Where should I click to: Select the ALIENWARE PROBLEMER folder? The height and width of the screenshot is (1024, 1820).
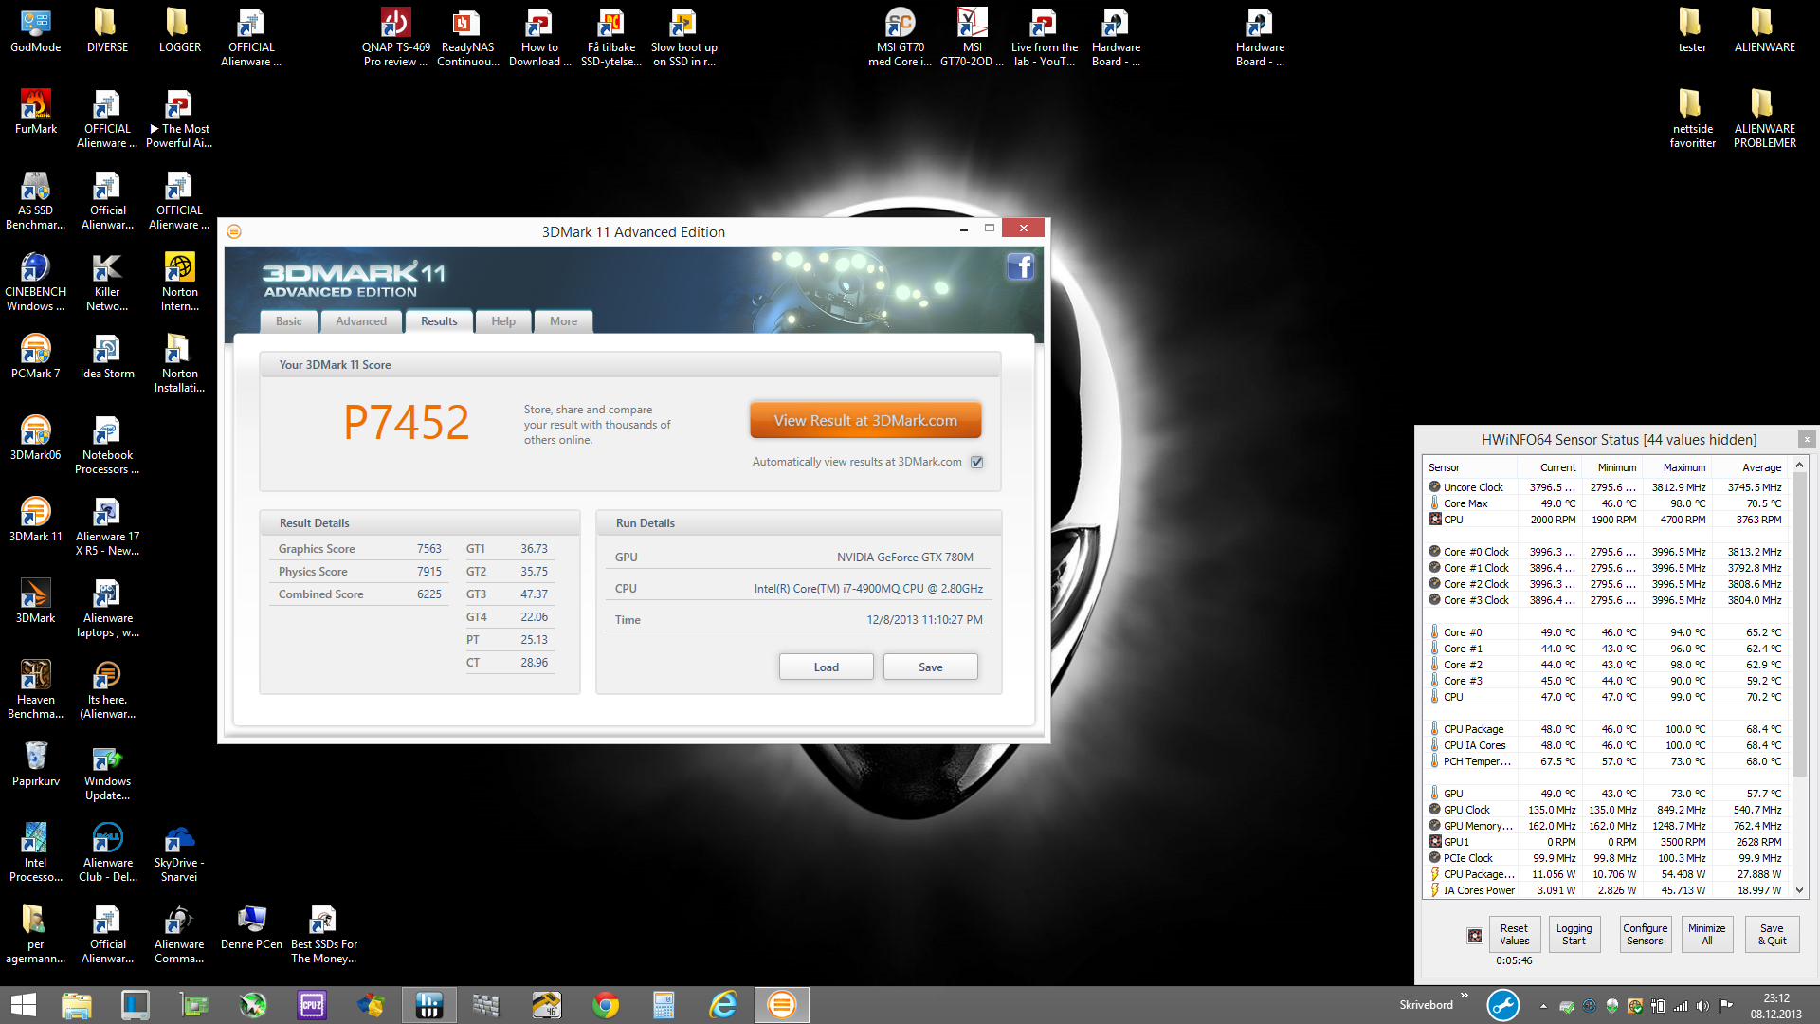pyautogui.click(x=1764, y=119)
